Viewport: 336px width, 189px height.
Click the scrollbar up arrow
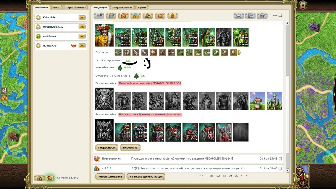click(x=287, y=23)
